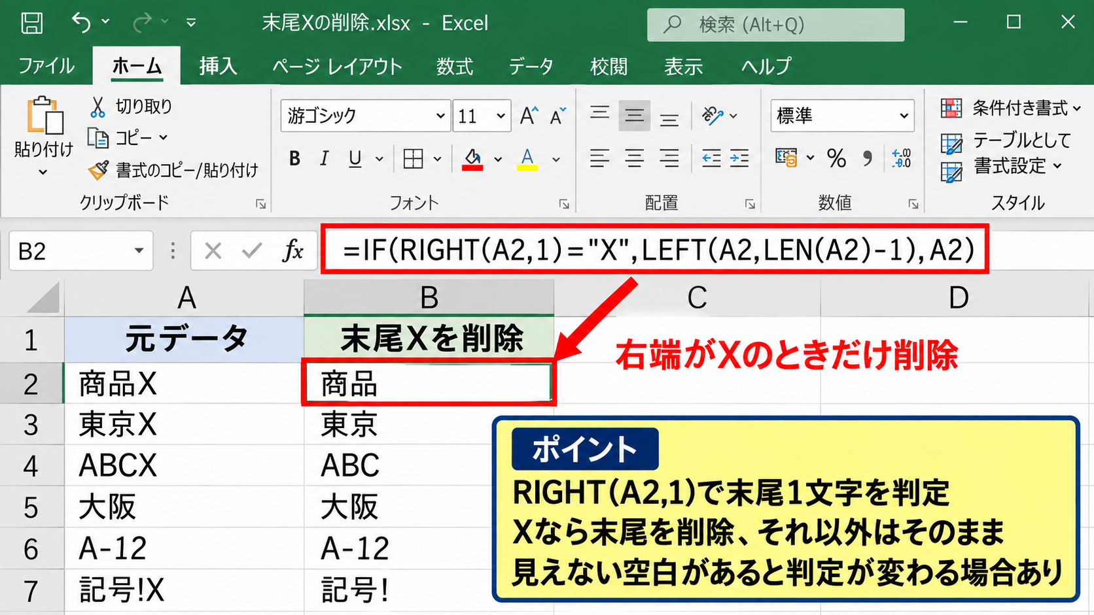Open the 表示 tab

click(x=683, y=66)
